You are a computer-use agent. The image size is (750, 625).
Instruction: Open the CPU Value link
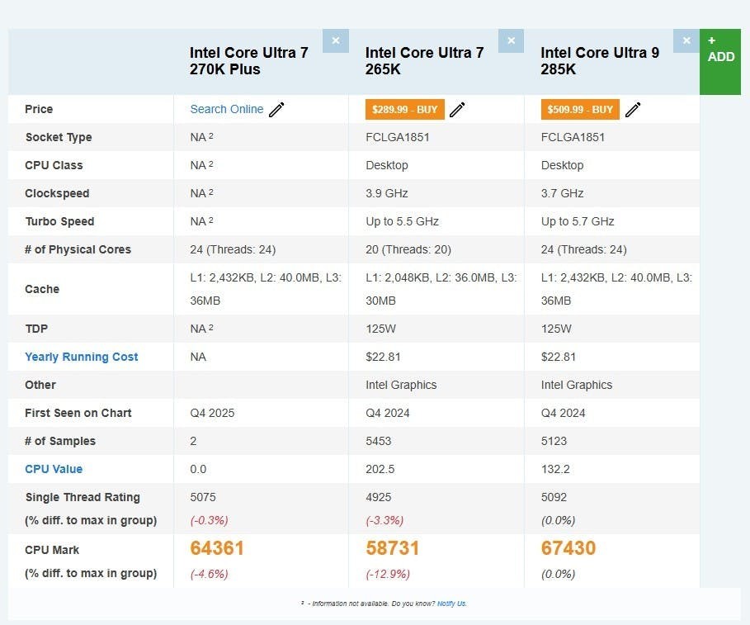click(x=54, y=469)
